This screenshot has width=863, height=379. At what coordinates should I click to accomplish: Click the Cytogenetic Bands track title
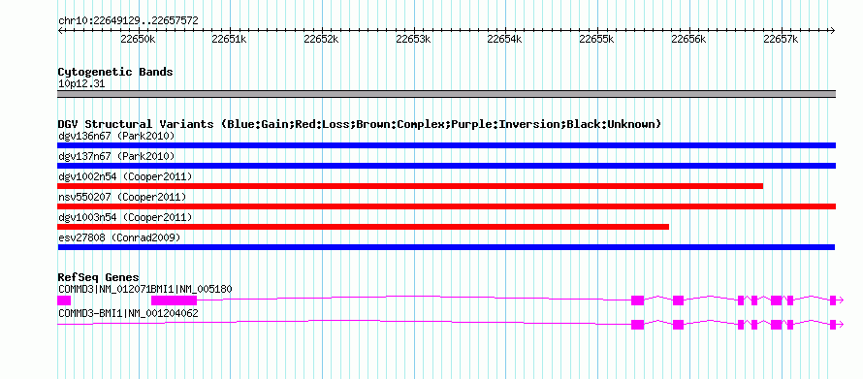tap(115, 72)
